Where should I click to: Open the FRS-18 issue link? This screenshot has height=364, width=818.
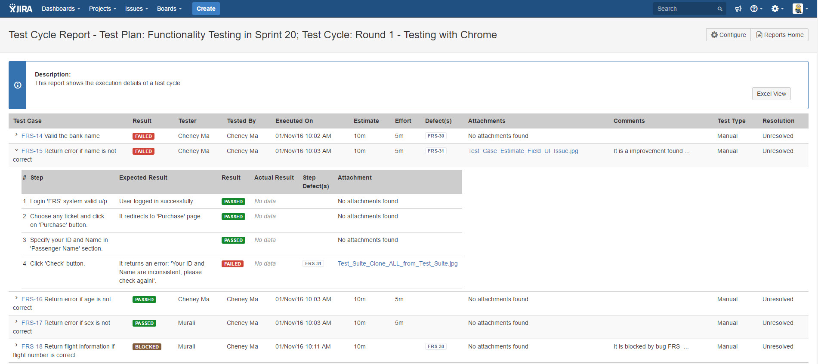[x=32, y=346]
